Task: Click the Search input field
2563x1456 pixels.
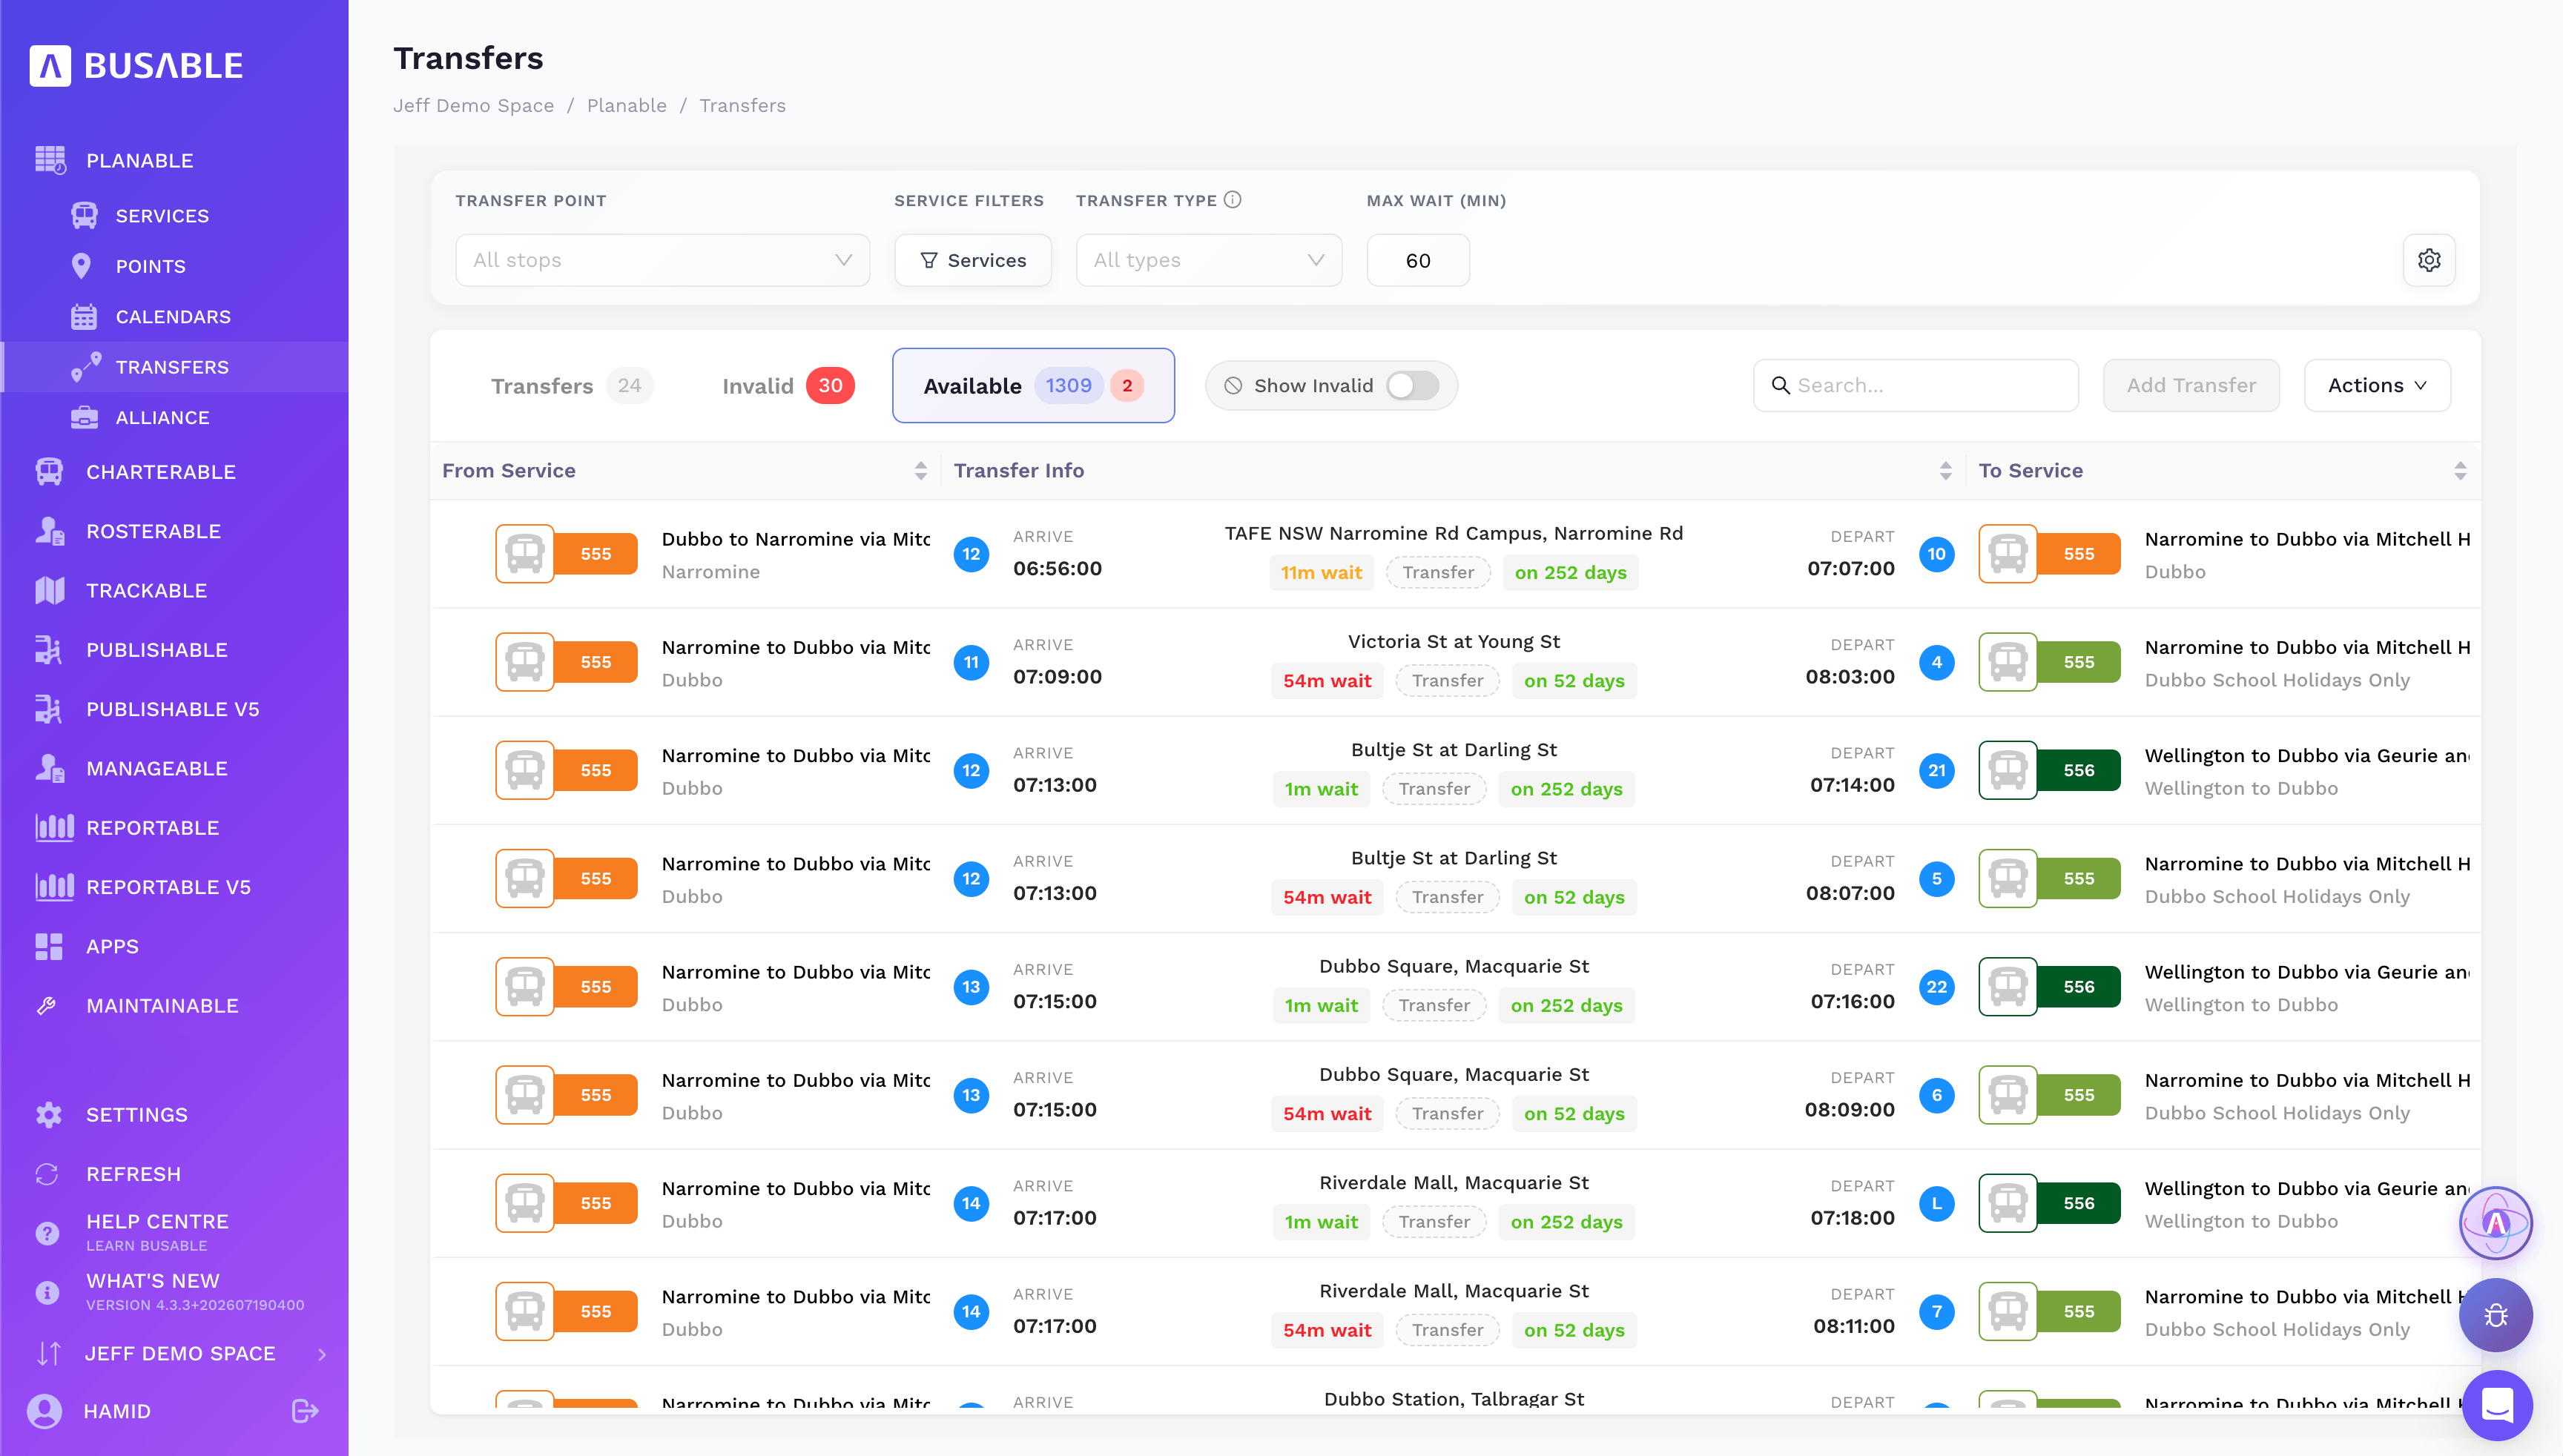Action: 1916,386
